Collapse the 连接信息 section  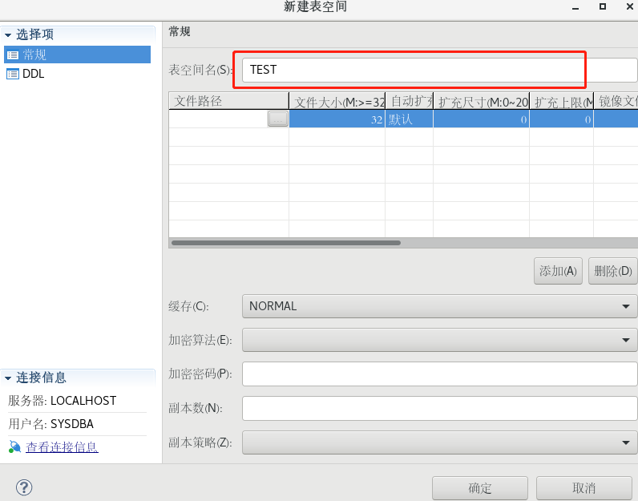(8, 378)
